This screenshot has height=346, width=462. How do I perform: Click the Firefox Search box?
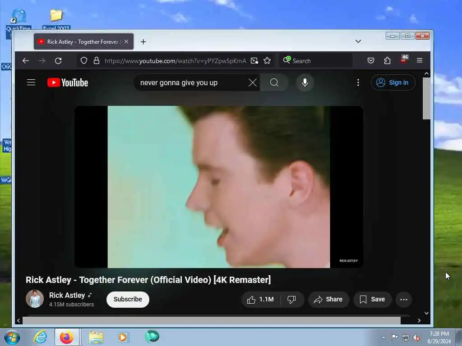pyautogui.click(x=316, y=61)
